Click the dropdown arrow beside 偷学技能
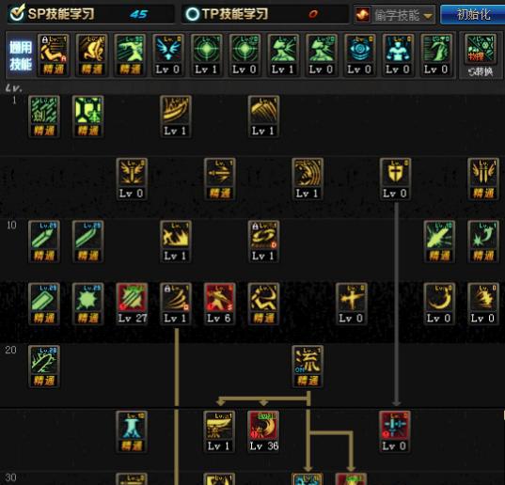This screenshot has width=505, height=485. [x=428, y=15]
